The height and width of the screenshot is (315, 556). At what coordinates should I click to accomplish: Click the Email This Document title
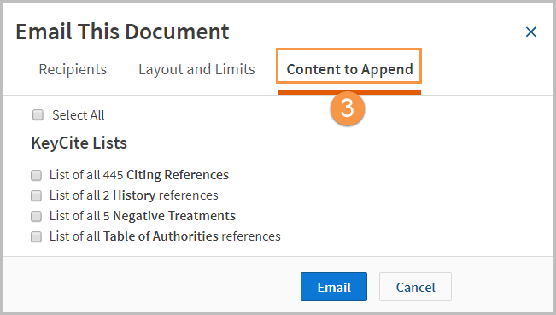coord(123,32)
